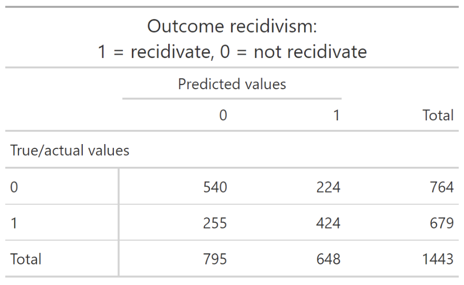Click the table title 'Outcome recidivism:'
Image resolution: width=464 pixels, height=285 pixels.
coord(232,26)
